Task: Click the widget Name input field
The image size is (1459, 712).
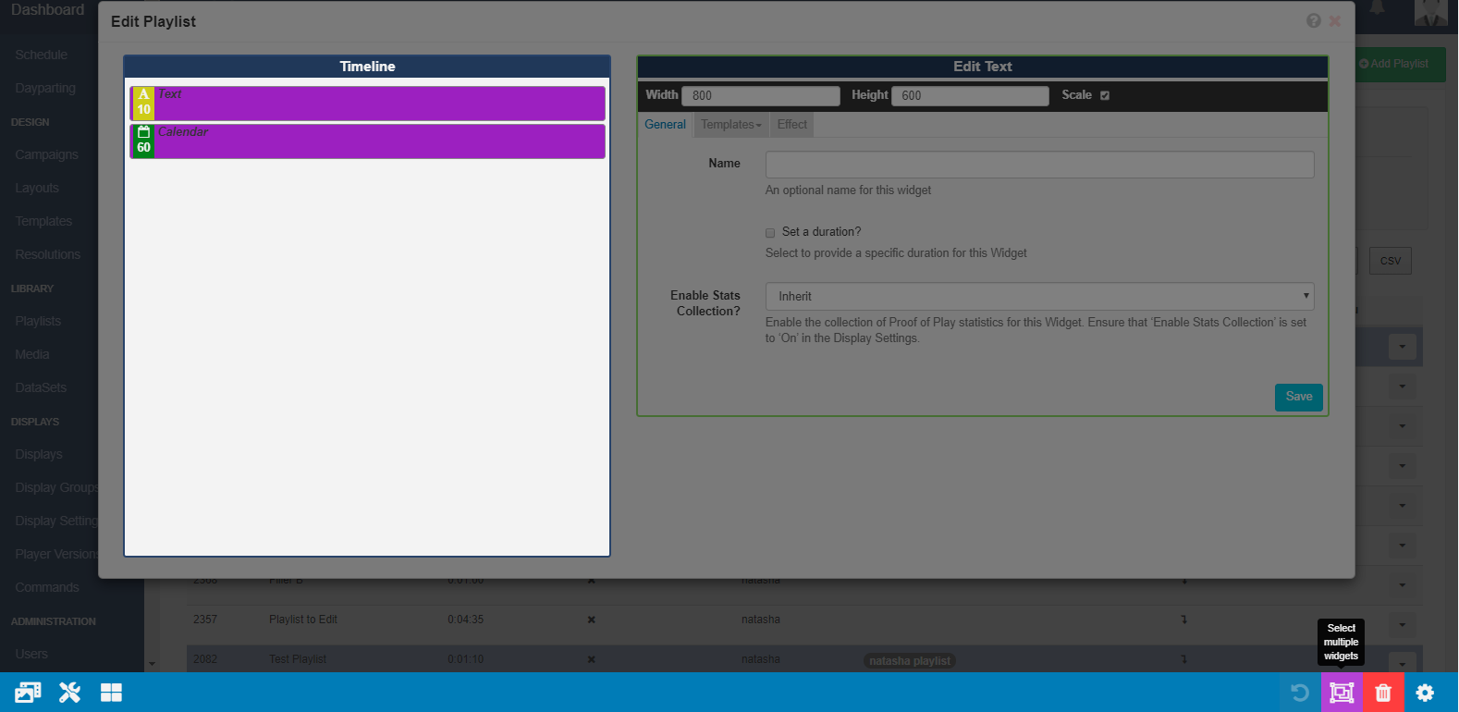Action: pos(1039,165)
